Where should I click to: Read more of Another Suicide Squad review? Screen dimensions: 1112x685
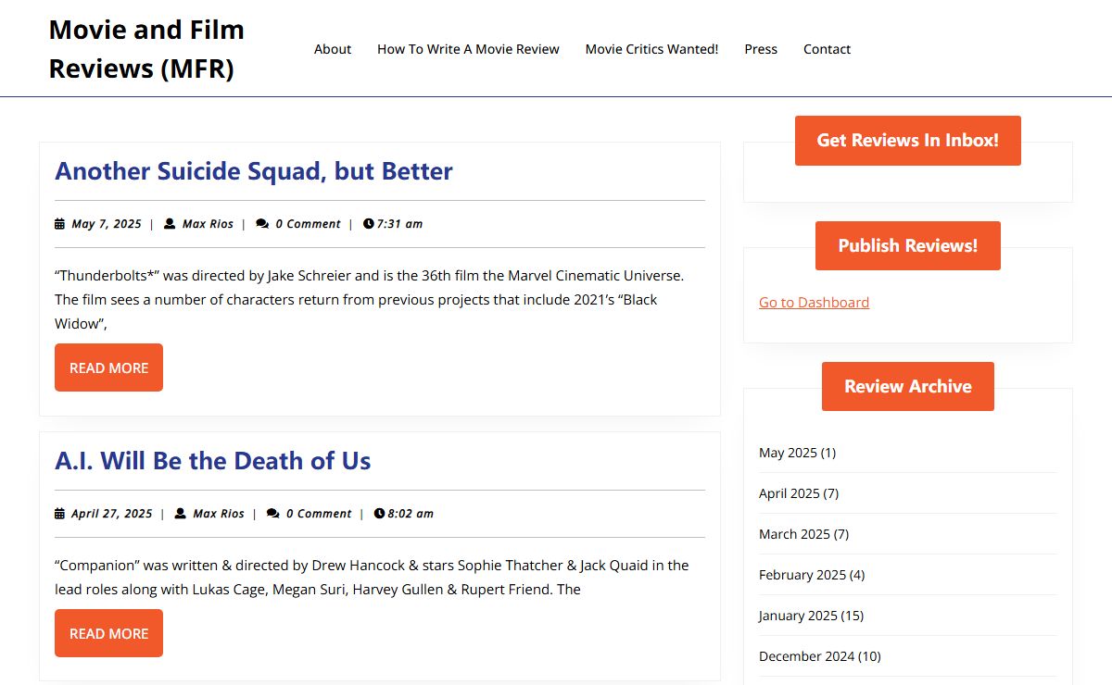click(108, 367)
